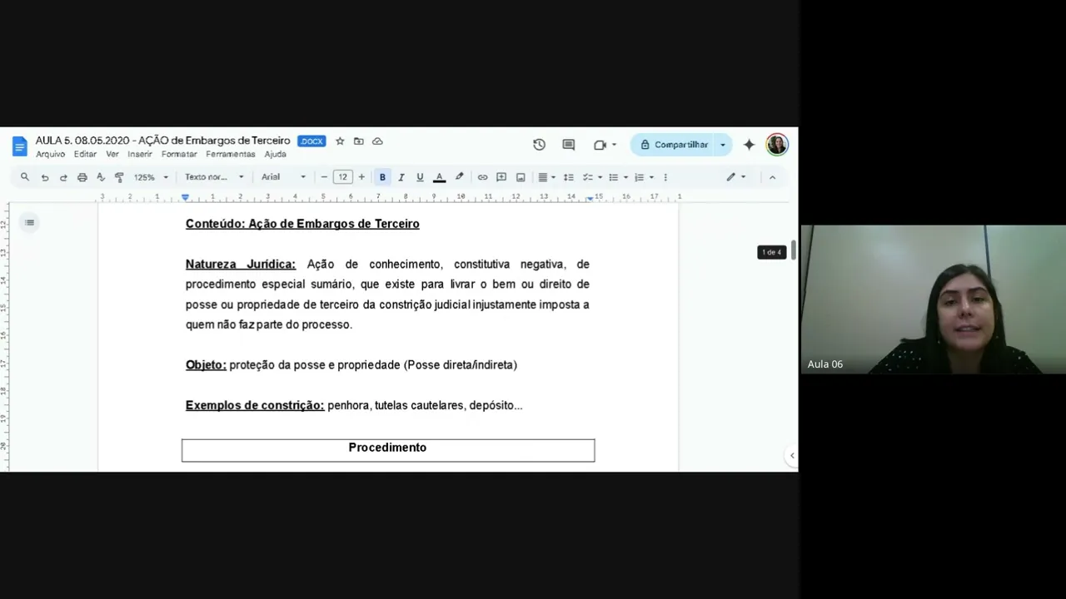This screenshot has height=599, width=1066.
Task: Click the left indent marker on ruler
Action: (x=185, y=198)
